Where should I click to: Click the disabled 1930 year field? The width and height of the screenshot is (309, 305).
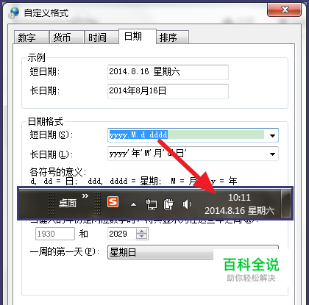tap(55, 234)
